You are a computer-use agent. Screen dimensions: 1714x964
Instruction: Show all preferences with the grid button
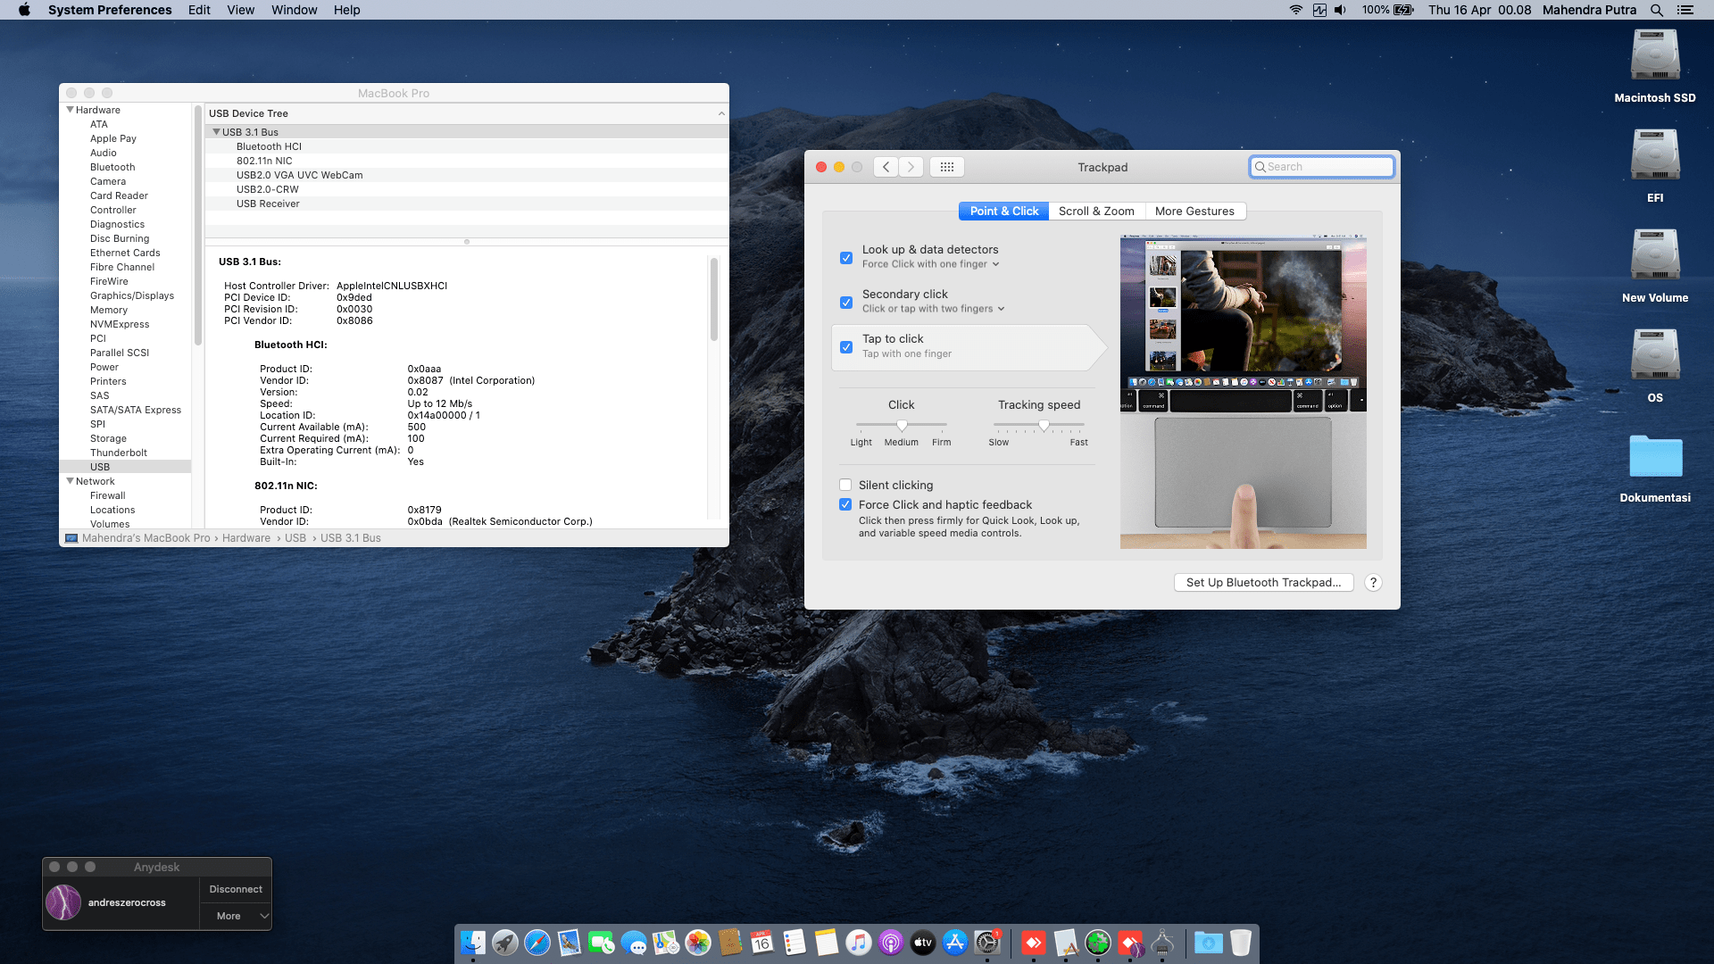(x=947, y=167)
